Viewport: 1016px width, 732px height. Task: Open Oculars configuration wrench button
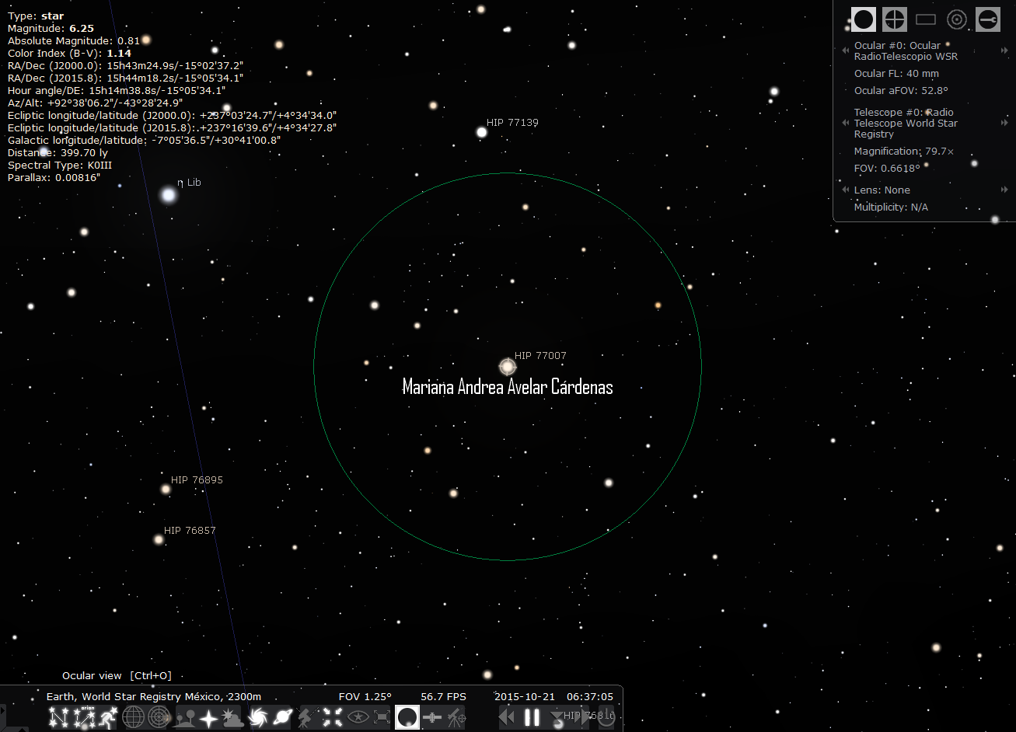pos(988,19)
